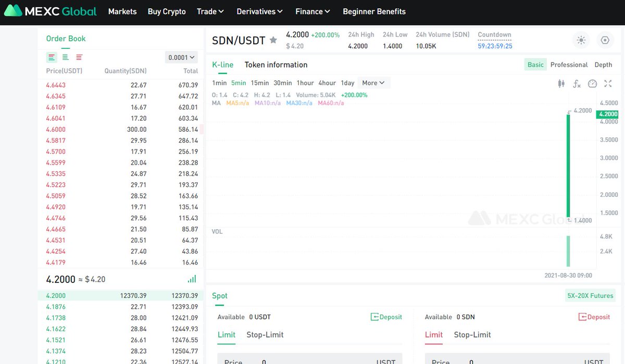Choose Stop-Limit order on buy side
This screenshot has height=364, width=625.
point(265,335)
